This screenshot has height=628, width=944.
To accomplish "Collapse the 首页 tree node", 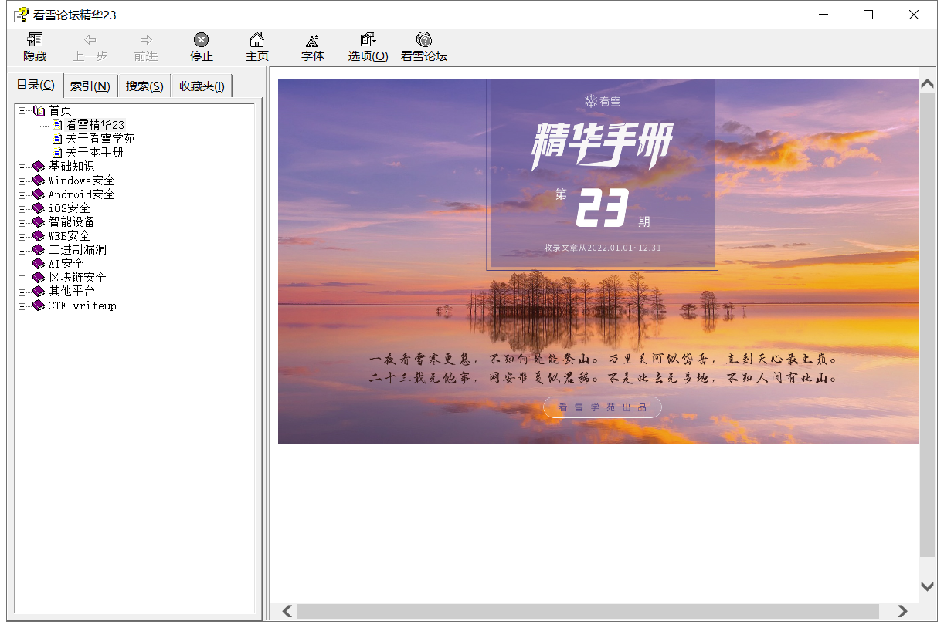I will [x=22, y=111].
